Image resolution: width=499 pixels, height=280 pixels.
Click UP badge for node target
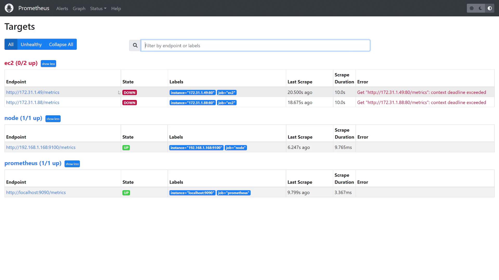tap(126, 148)
